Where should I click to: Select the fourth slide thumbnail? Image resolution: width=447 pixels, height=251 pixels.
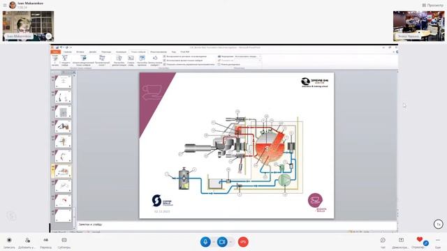tap(63, 126)
